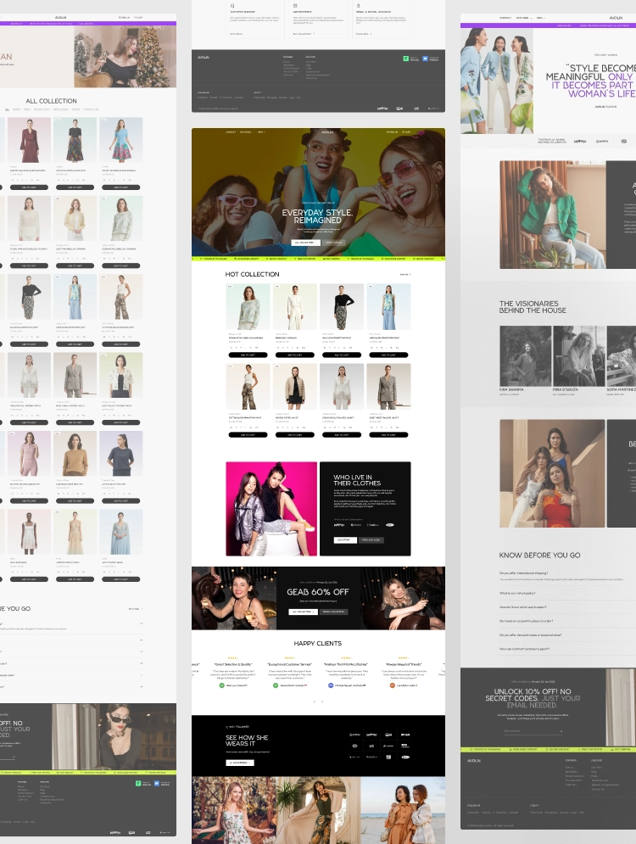Expand Features in the right page header

(523, 18)
